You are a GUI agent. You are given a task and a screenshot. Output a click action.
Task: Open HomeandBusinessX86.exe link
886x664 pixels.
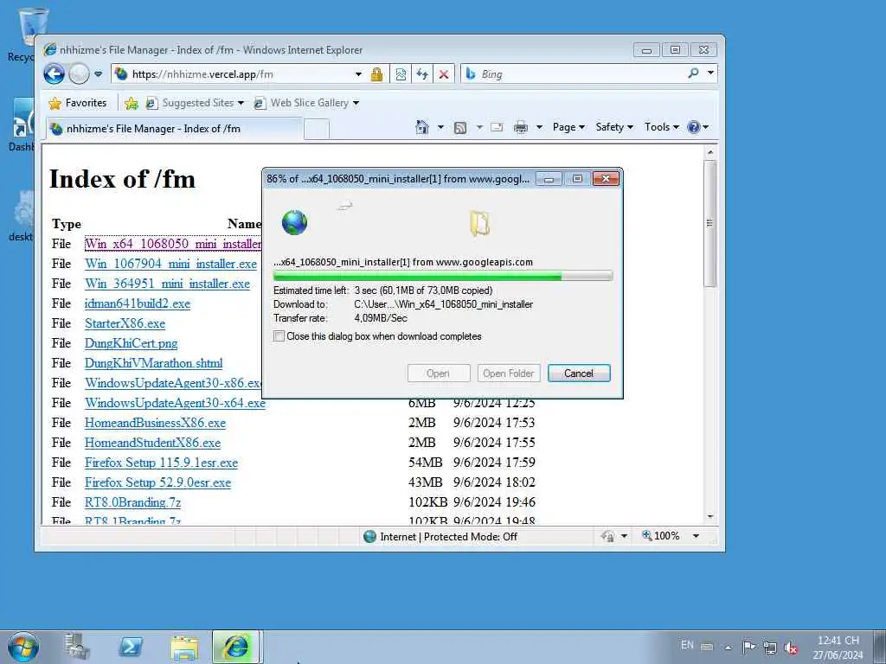tap(156, 423)
